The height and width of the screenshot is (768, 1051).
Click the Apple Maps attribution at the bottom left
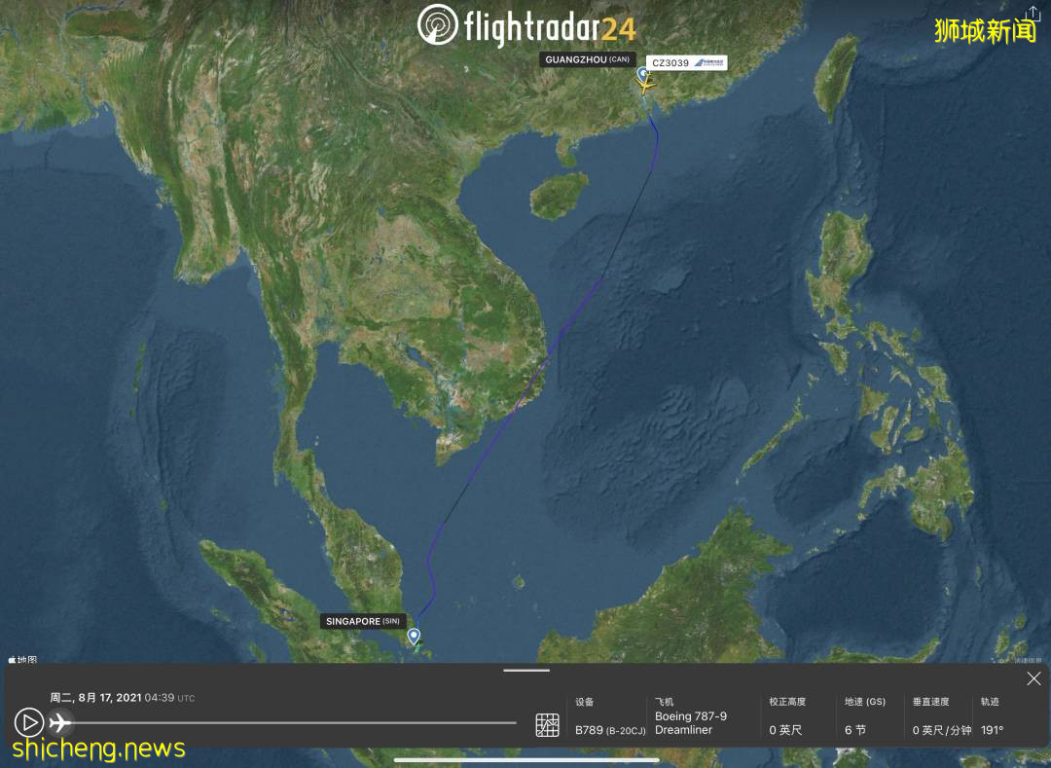[21, 660]
